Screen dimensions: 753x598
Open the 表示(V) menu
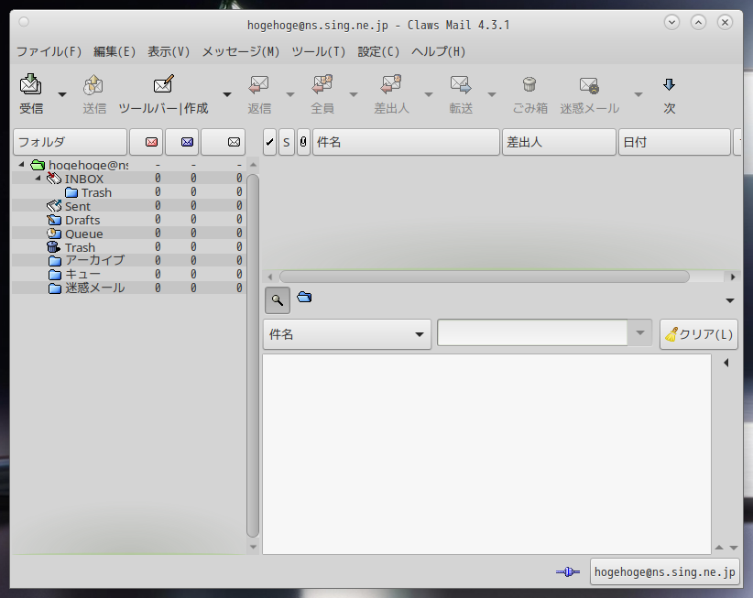pyautogui.click(x=169, y=51)
